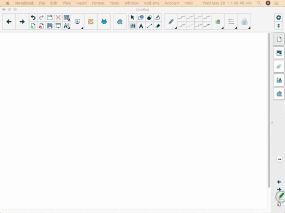The image size is (285, 213).
Task: Open toolbar customize gear settings
Action: coord(278,18)
